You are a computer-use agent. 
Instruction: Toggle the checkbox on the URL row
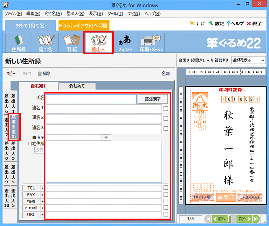click(x=166, y=214)
